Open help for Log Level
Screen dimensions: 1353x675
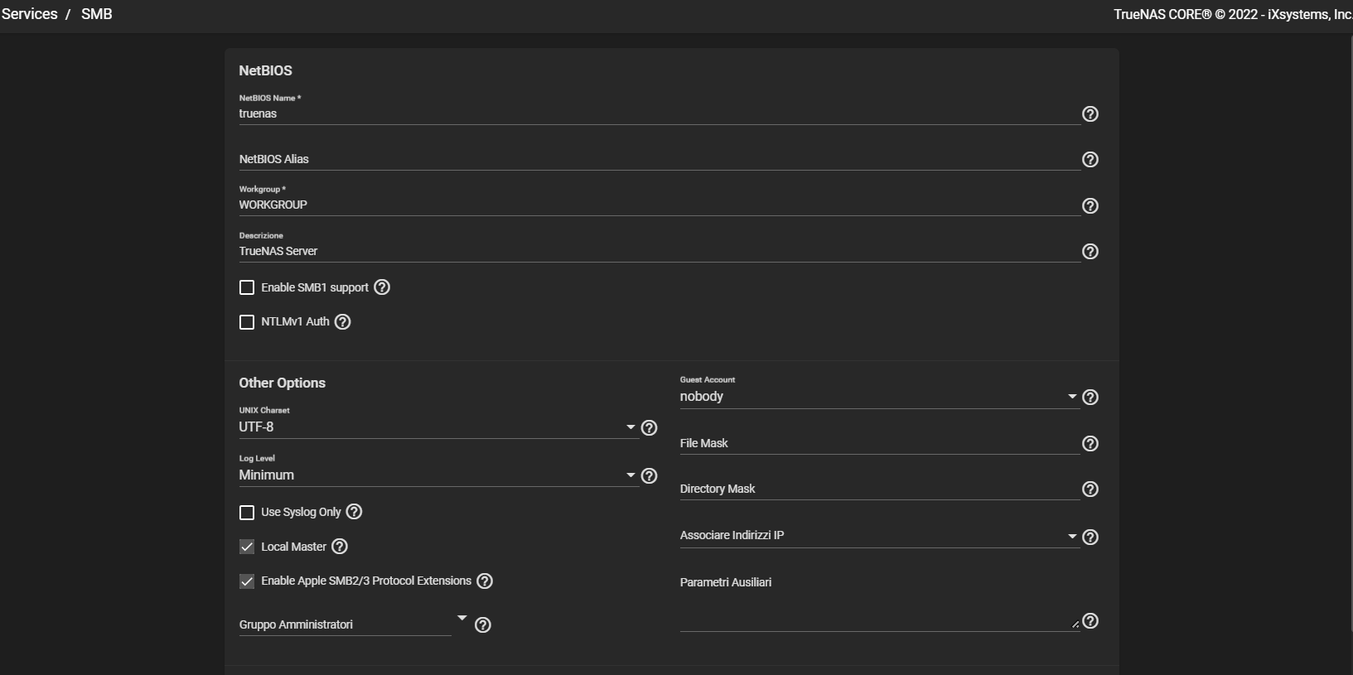pyautogui.click(x=650, y=476)
